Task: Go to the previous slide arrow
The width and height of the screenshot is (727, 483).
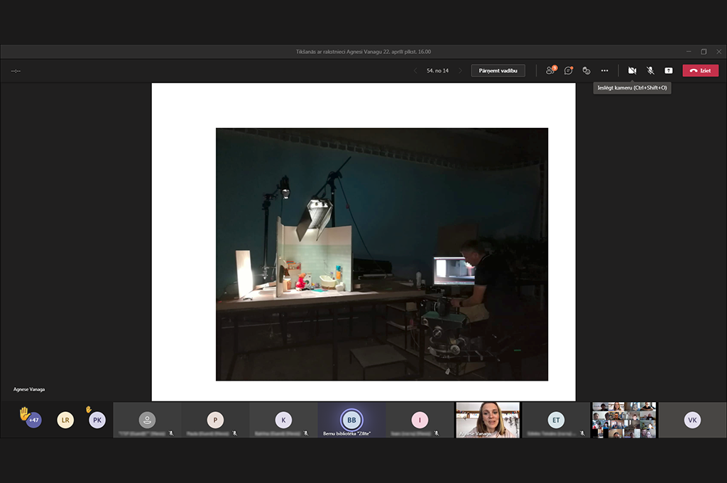Action: tap(415, 70)
